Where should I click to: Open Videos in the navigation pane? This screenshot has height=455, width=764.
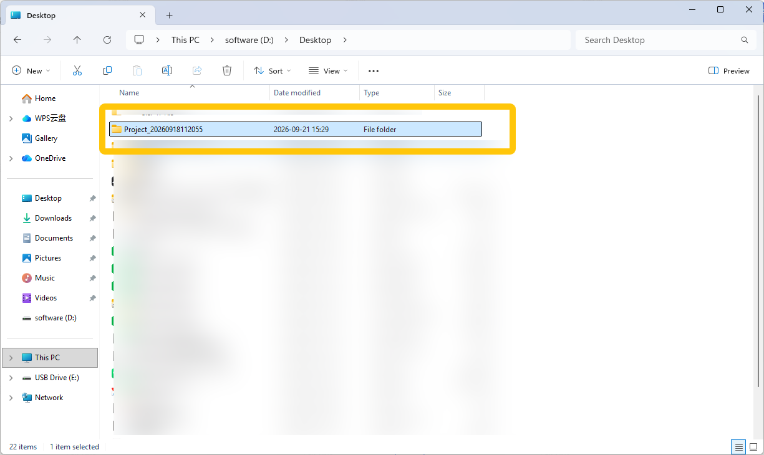39,298
